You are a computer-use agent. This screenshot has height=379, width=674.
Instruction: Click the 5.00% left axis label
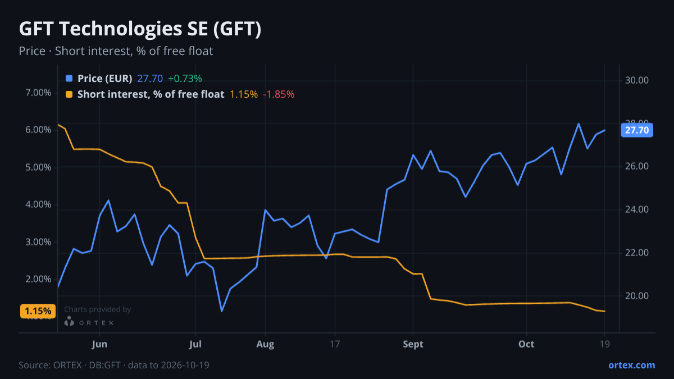[x=39, y=167]
